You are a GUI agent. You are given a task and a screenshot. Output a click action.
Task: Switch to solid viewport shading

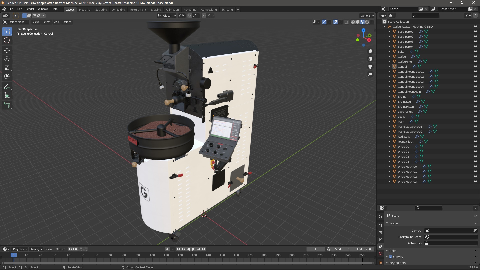point(358,22)
